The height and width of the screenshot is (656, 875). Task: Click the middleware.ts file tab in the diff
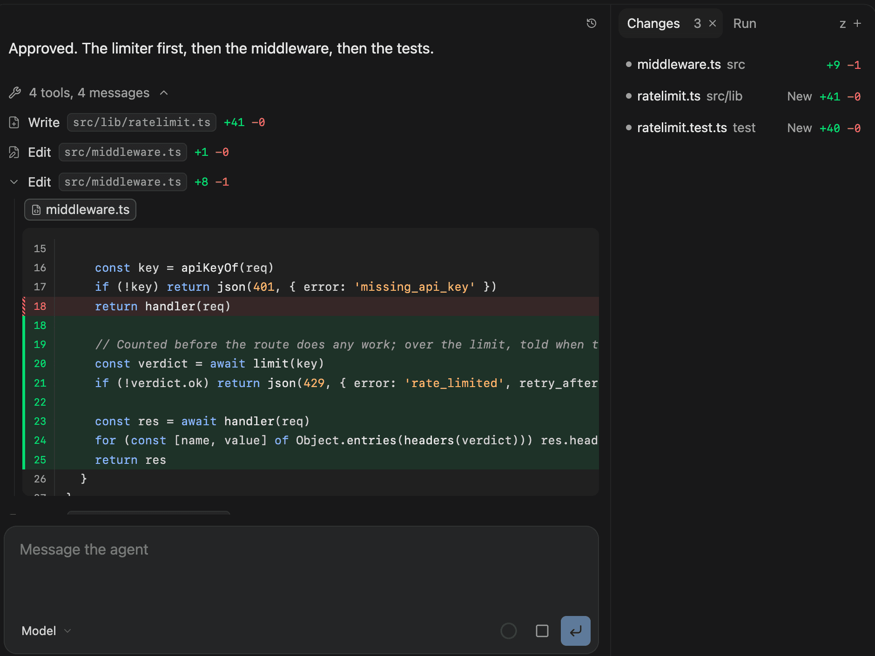click(x=80, y=210)
